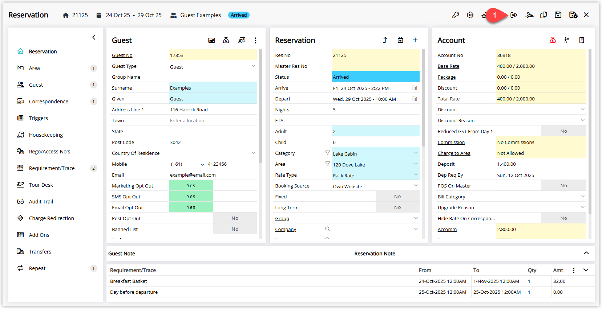This screenshot has width=602, height=309.
Task: Expand the Area 120 Dove Lake dropdown
Action: [416, 164]
